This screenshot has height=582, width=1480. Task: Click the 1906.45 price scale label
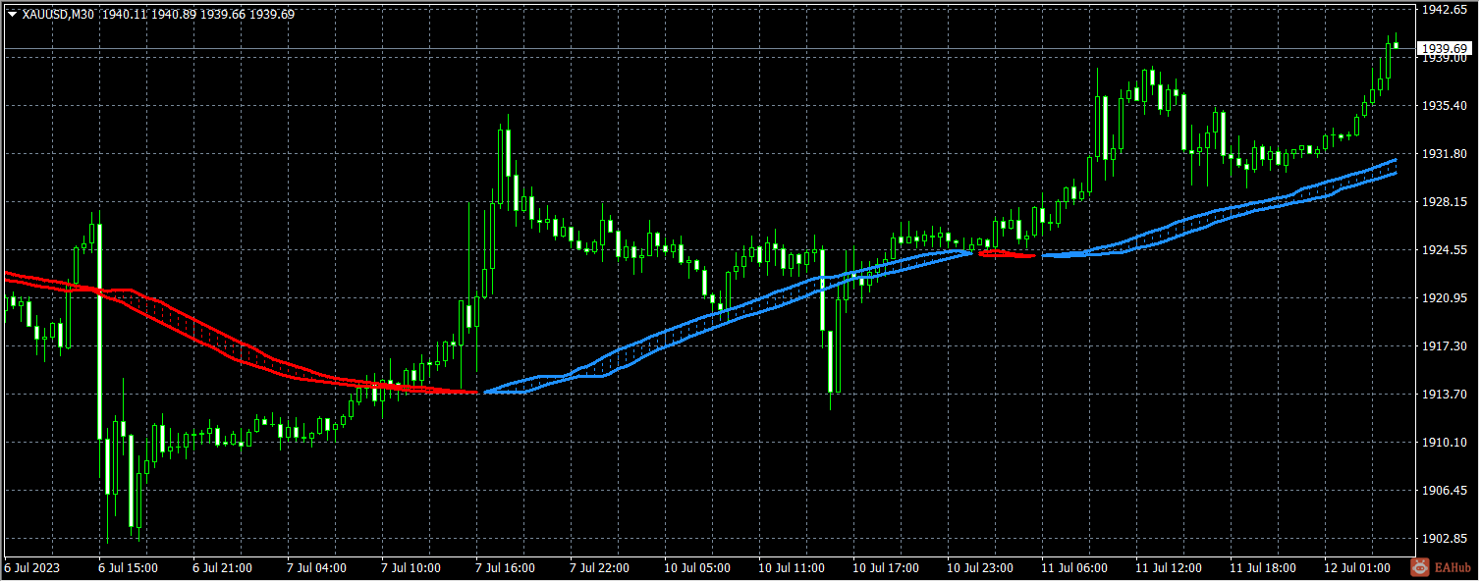1444,490
